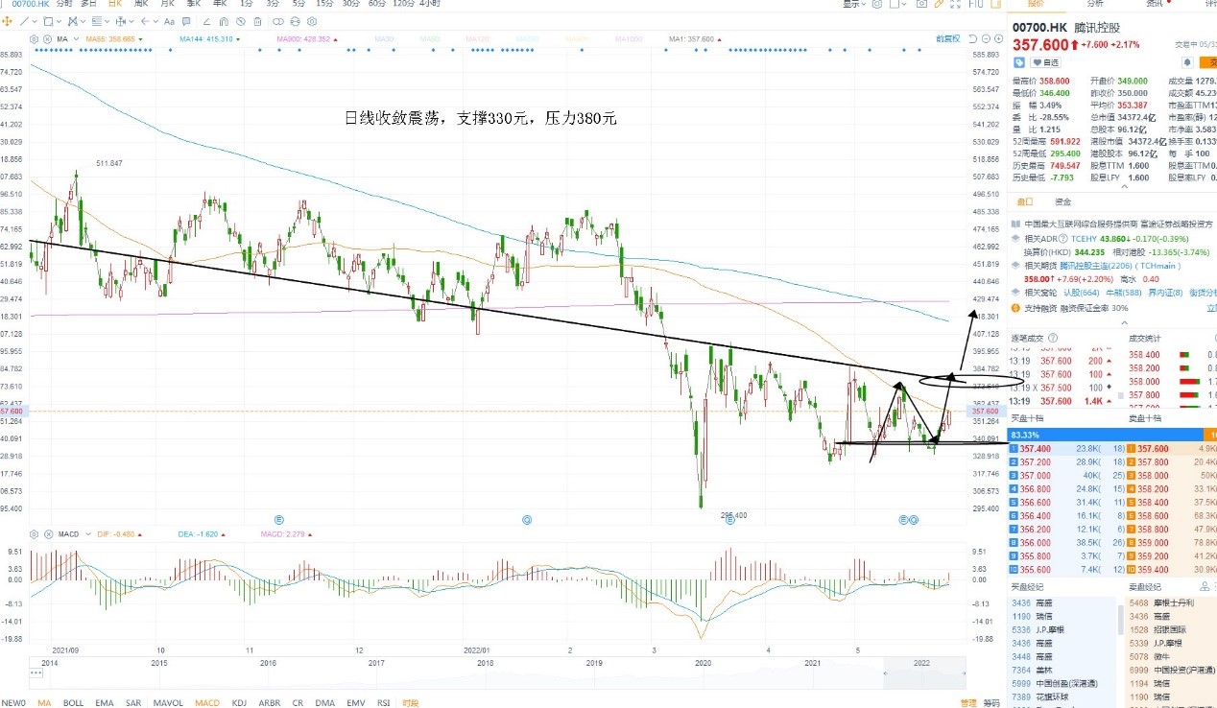Select BOLL indicator
This screenshot has width=1217, height=708.
click(x=74, y=702)
